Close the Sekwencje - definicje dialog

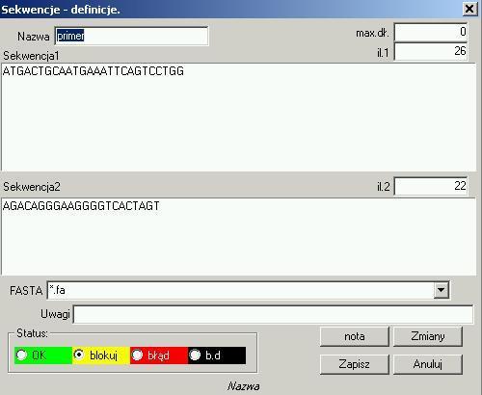pos(469,9)
